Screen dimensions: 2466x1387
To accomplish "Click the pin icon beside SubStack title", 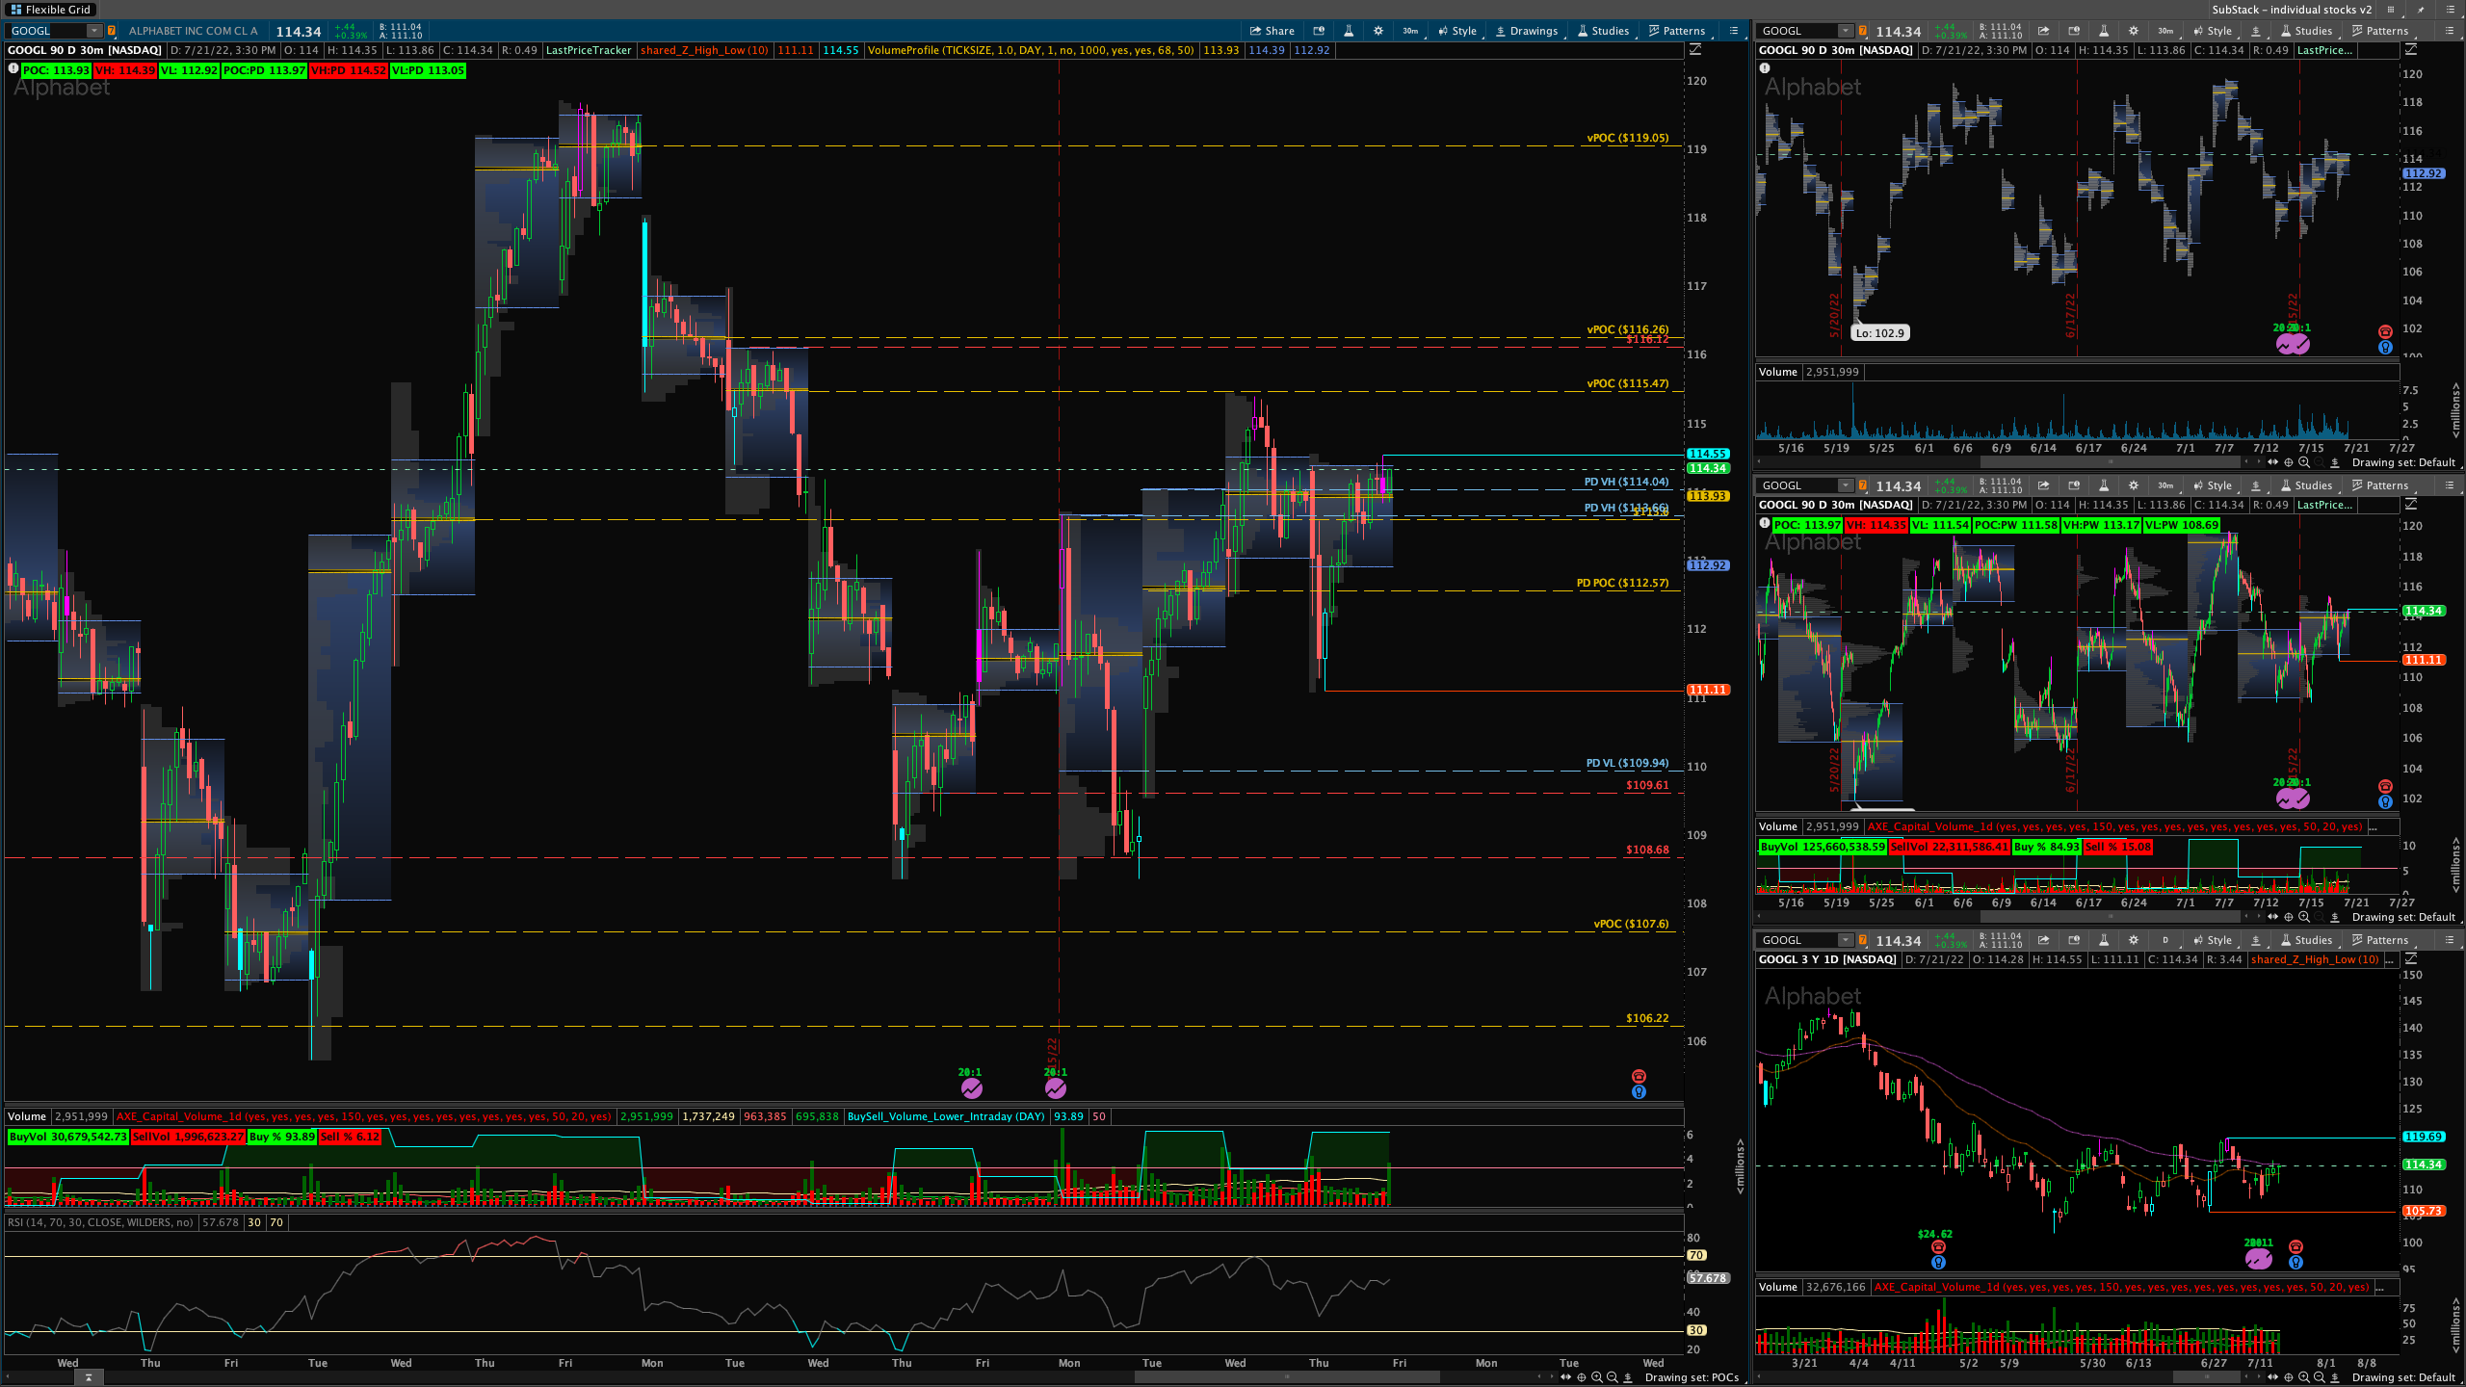I will [x=2421, y=10].
